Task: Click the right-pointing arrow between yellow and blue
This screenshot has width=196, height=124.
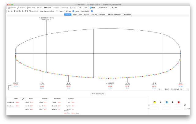Action: [160, 102]
